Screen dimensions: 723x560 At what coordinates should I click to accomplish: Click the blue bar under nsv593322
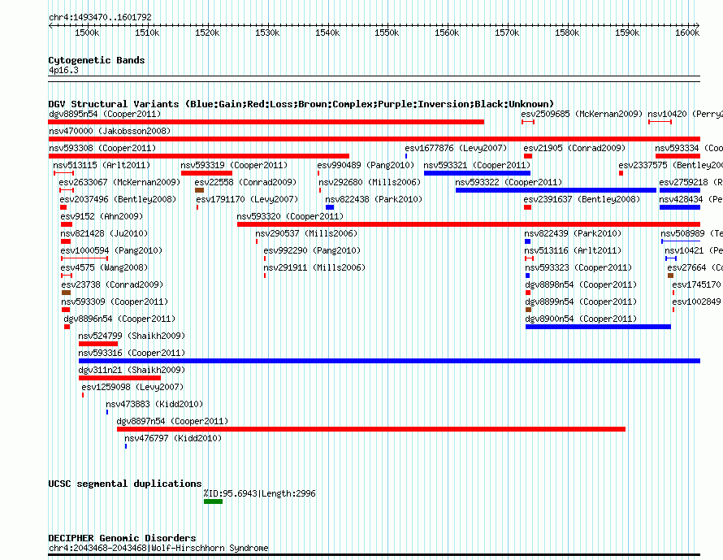coord(556,190)
